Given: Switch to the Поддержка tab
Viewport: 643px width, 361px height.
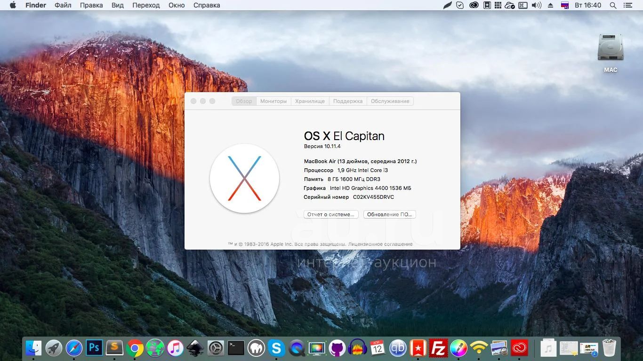Looking at the screenshot, I should 348,101.
